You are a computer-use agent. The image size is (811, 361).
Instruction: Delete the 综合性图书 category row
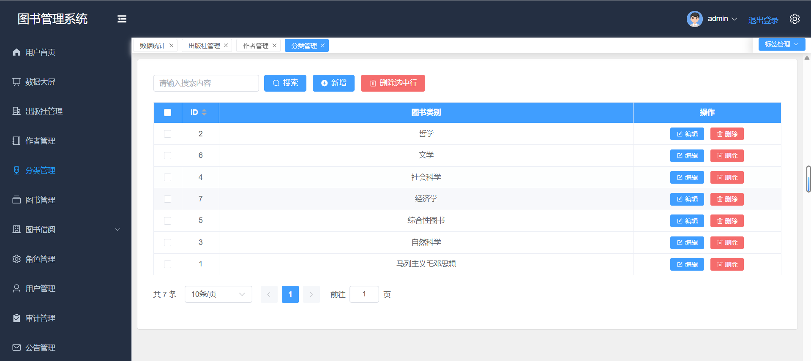(x=727, y=221)
